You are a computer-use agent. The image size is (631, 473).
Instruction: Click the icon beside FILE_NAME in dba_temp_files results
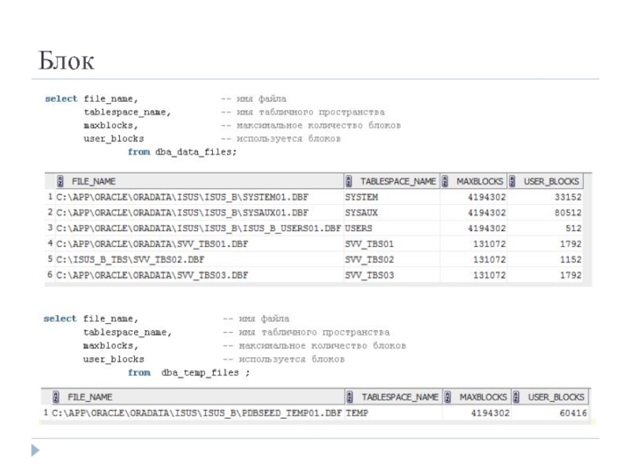(57, 397)
